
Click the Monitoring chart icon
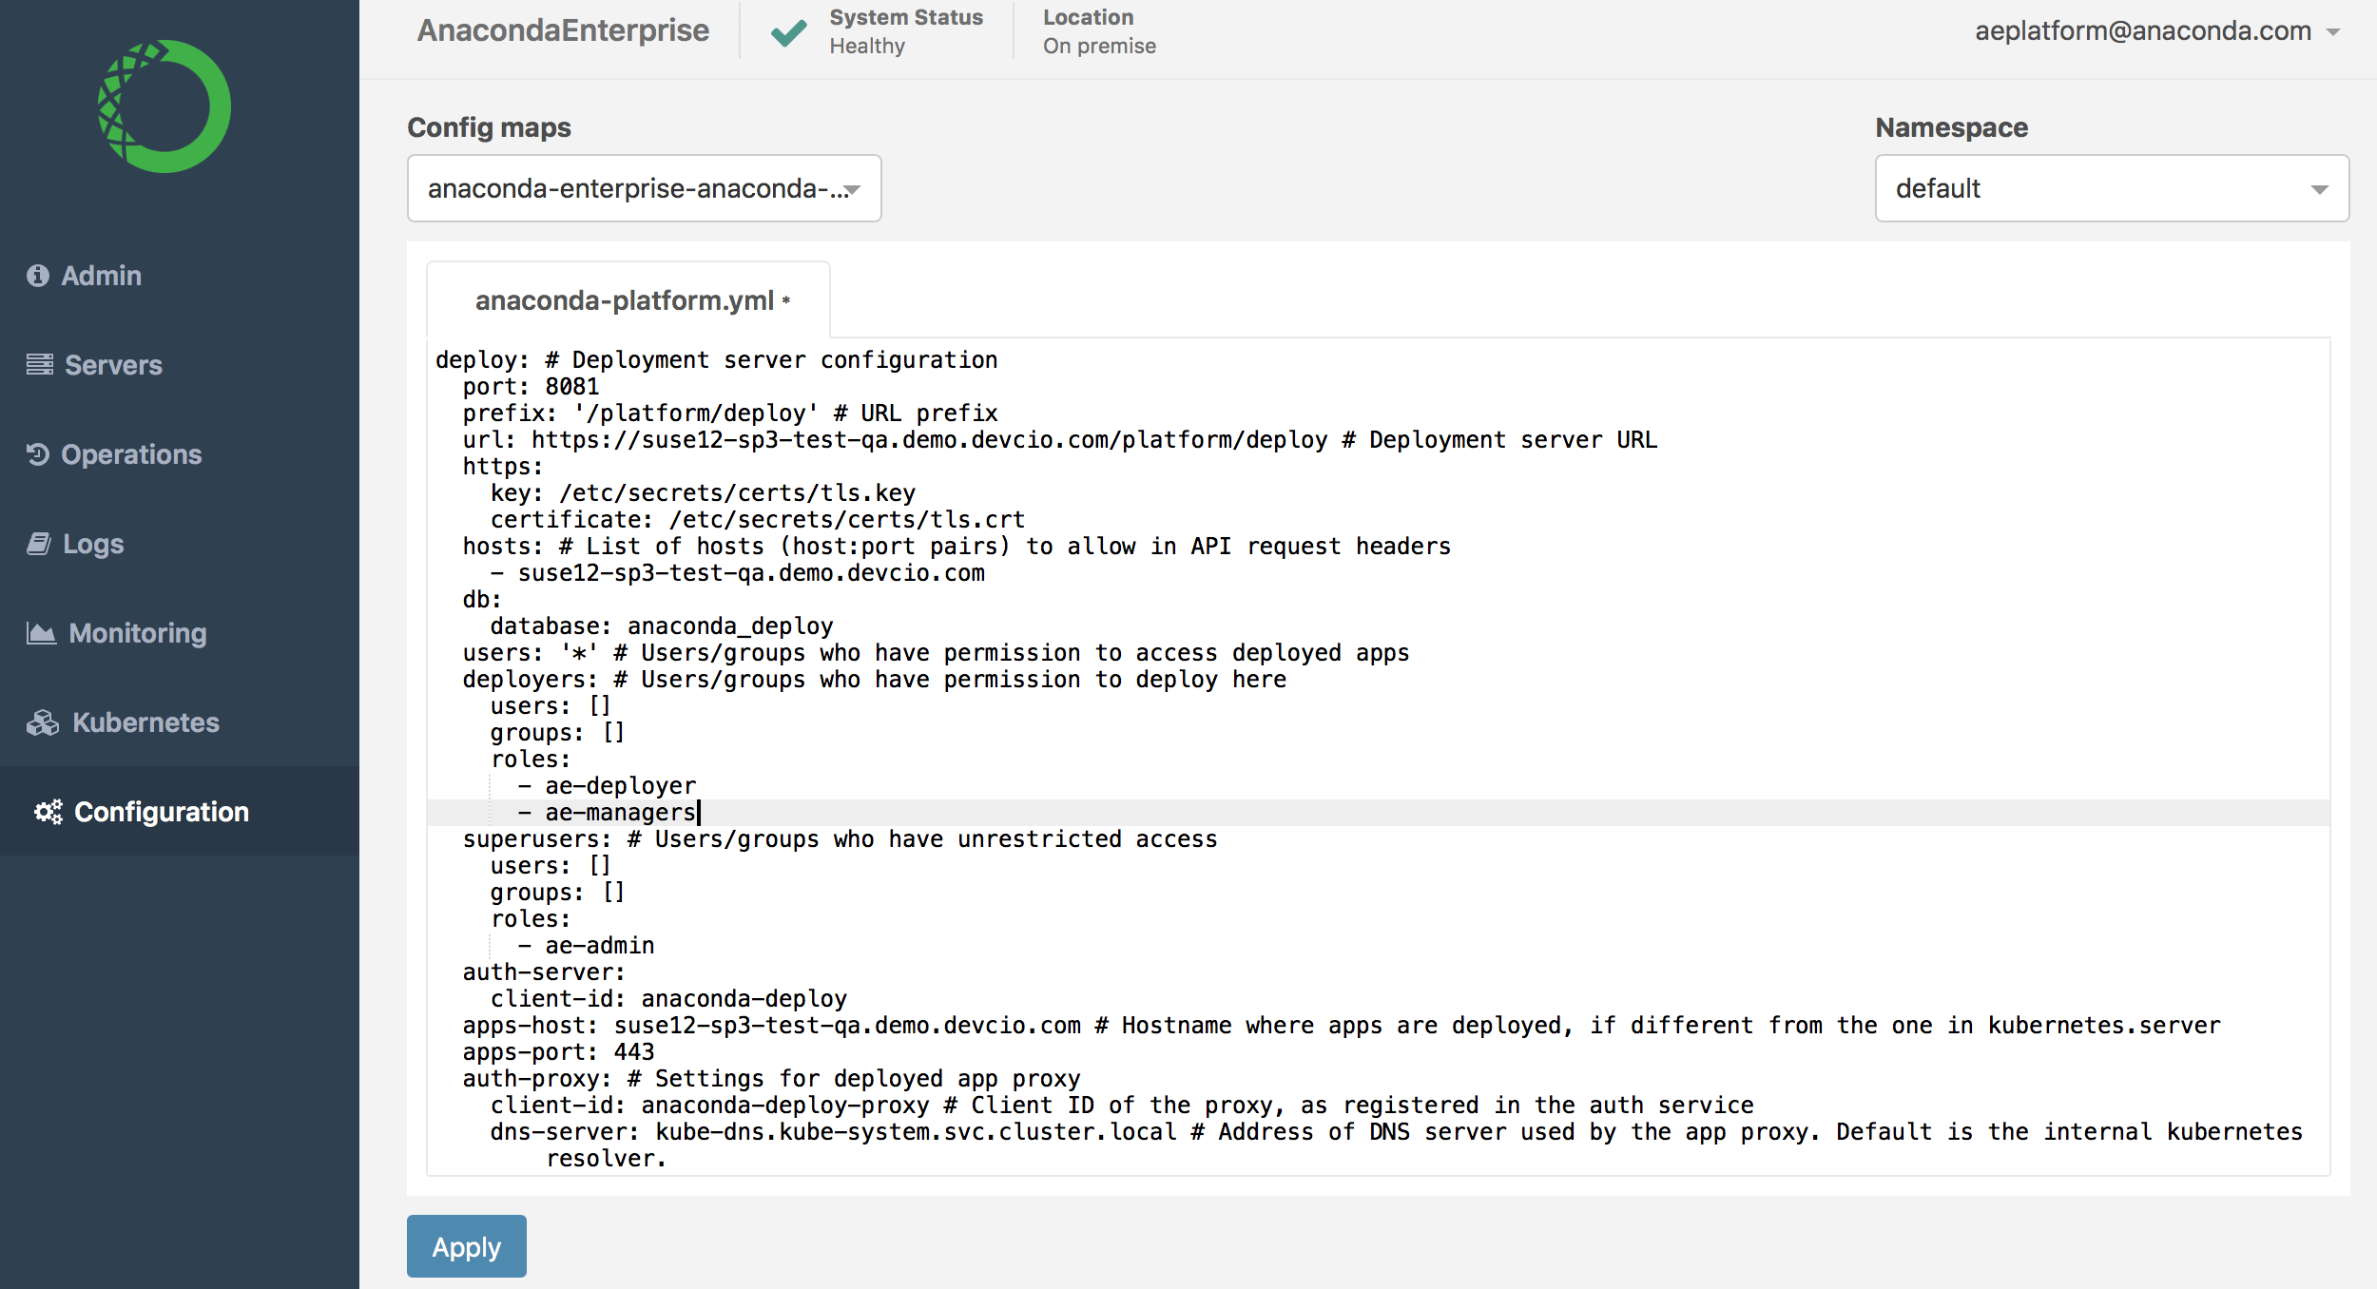coord(42,633)
